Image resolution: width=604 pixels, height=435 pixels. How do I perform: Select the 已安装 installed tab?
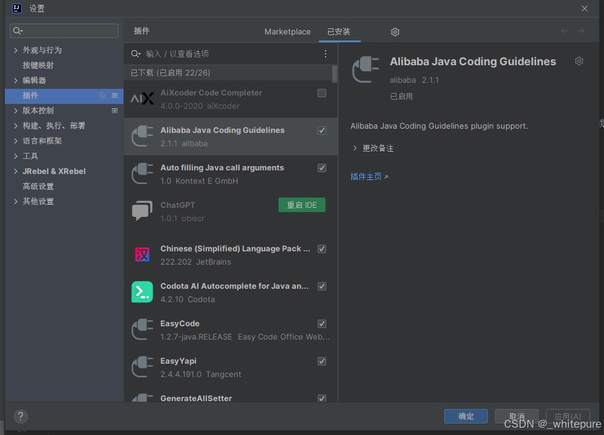(x=338, y=31)
